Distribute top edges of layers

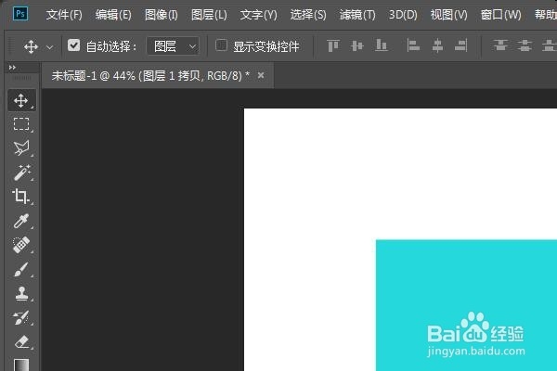500,45
